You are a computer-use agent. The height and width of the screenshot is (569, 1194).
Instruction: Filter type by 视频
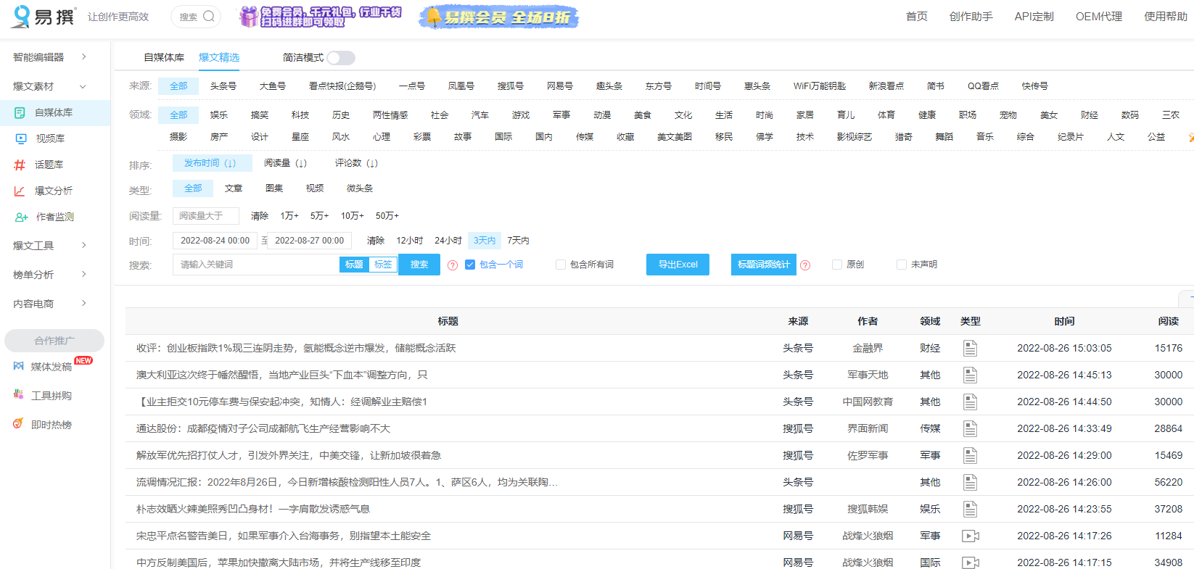coord(315,188)
